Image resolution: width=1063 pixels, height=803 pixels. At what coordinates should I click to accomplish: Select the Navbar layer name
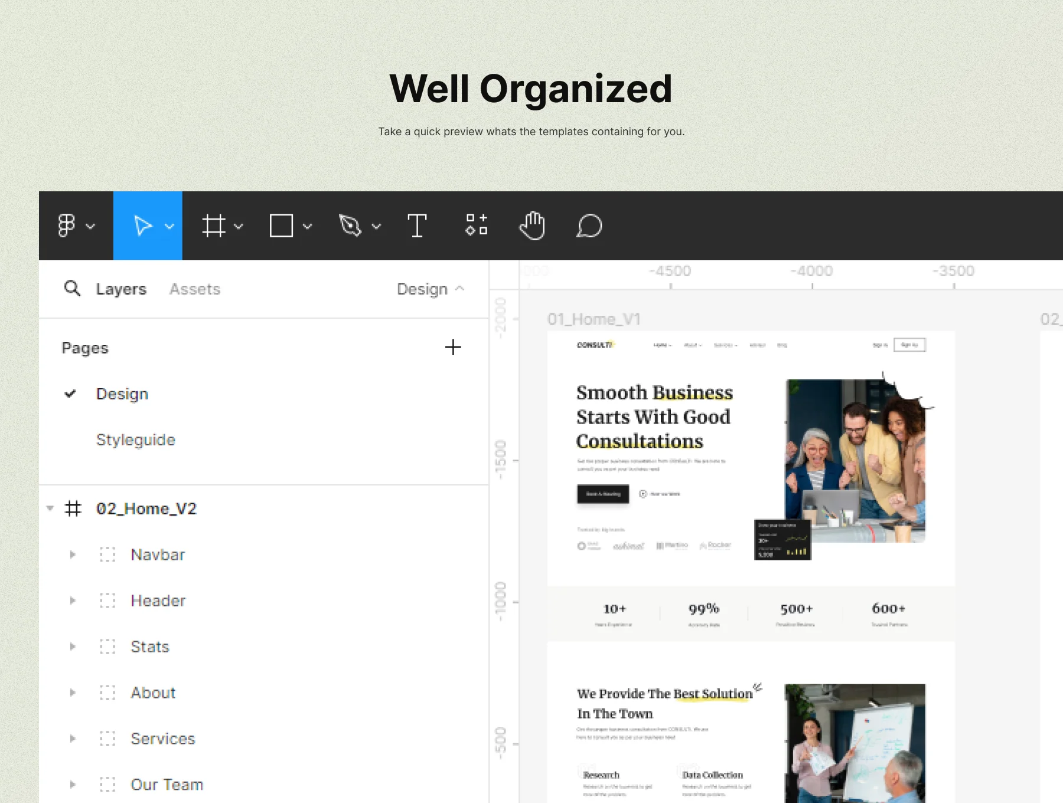(x=158, y=554)
